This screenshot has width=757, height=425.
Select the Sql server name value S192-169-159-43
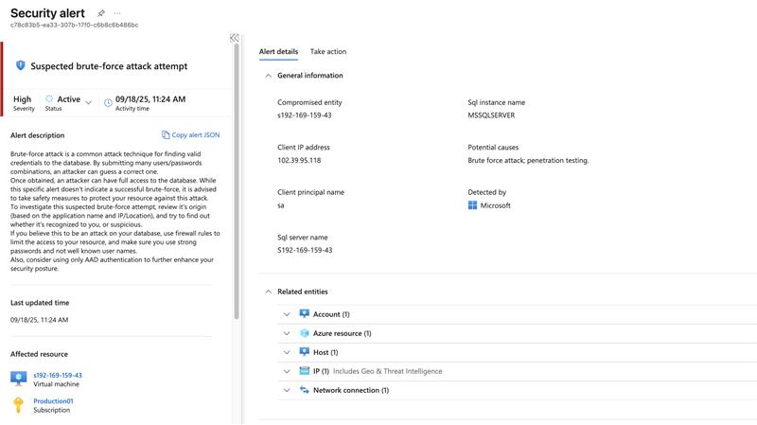pos(305,250)
